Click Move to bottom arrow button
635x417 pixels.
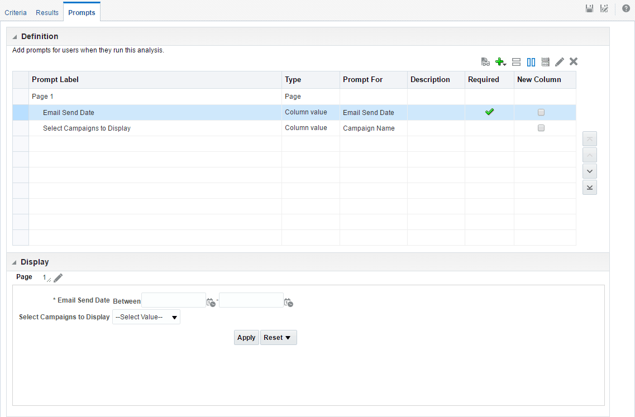click(x=590, y=188)
